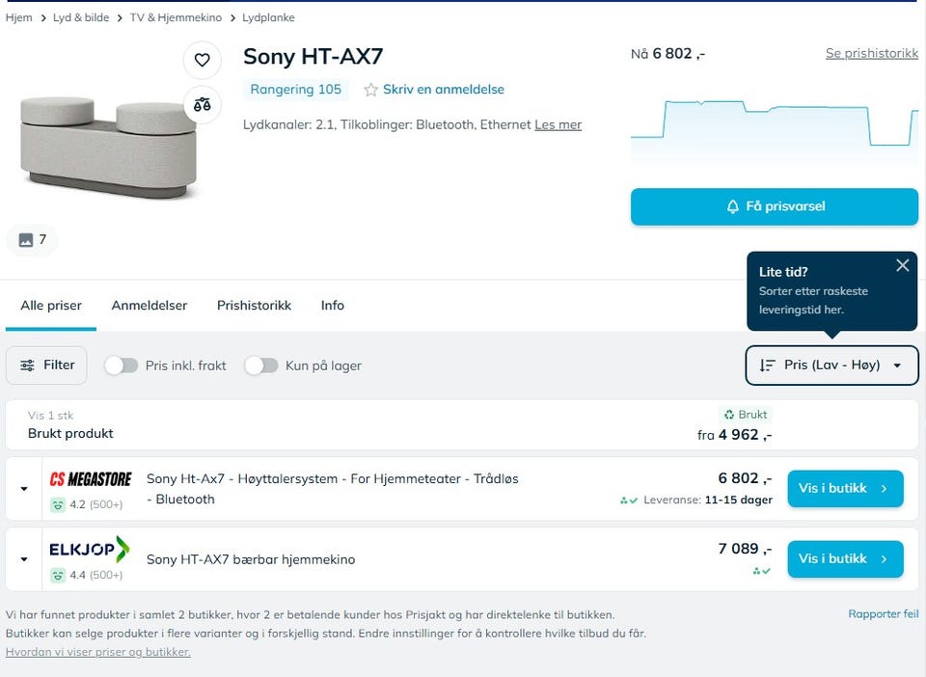Open the Pris (Lav - Høy) sort dropdown

click(831, 366)
